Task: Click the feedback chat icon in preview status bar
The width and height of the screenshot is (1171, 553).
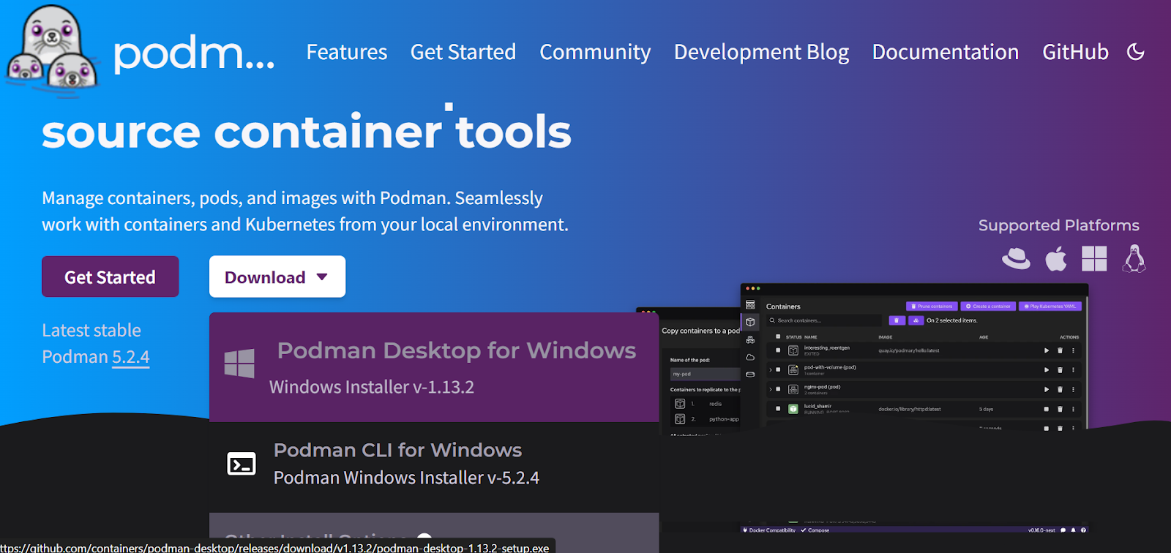Action: (x=1063, y=530)
